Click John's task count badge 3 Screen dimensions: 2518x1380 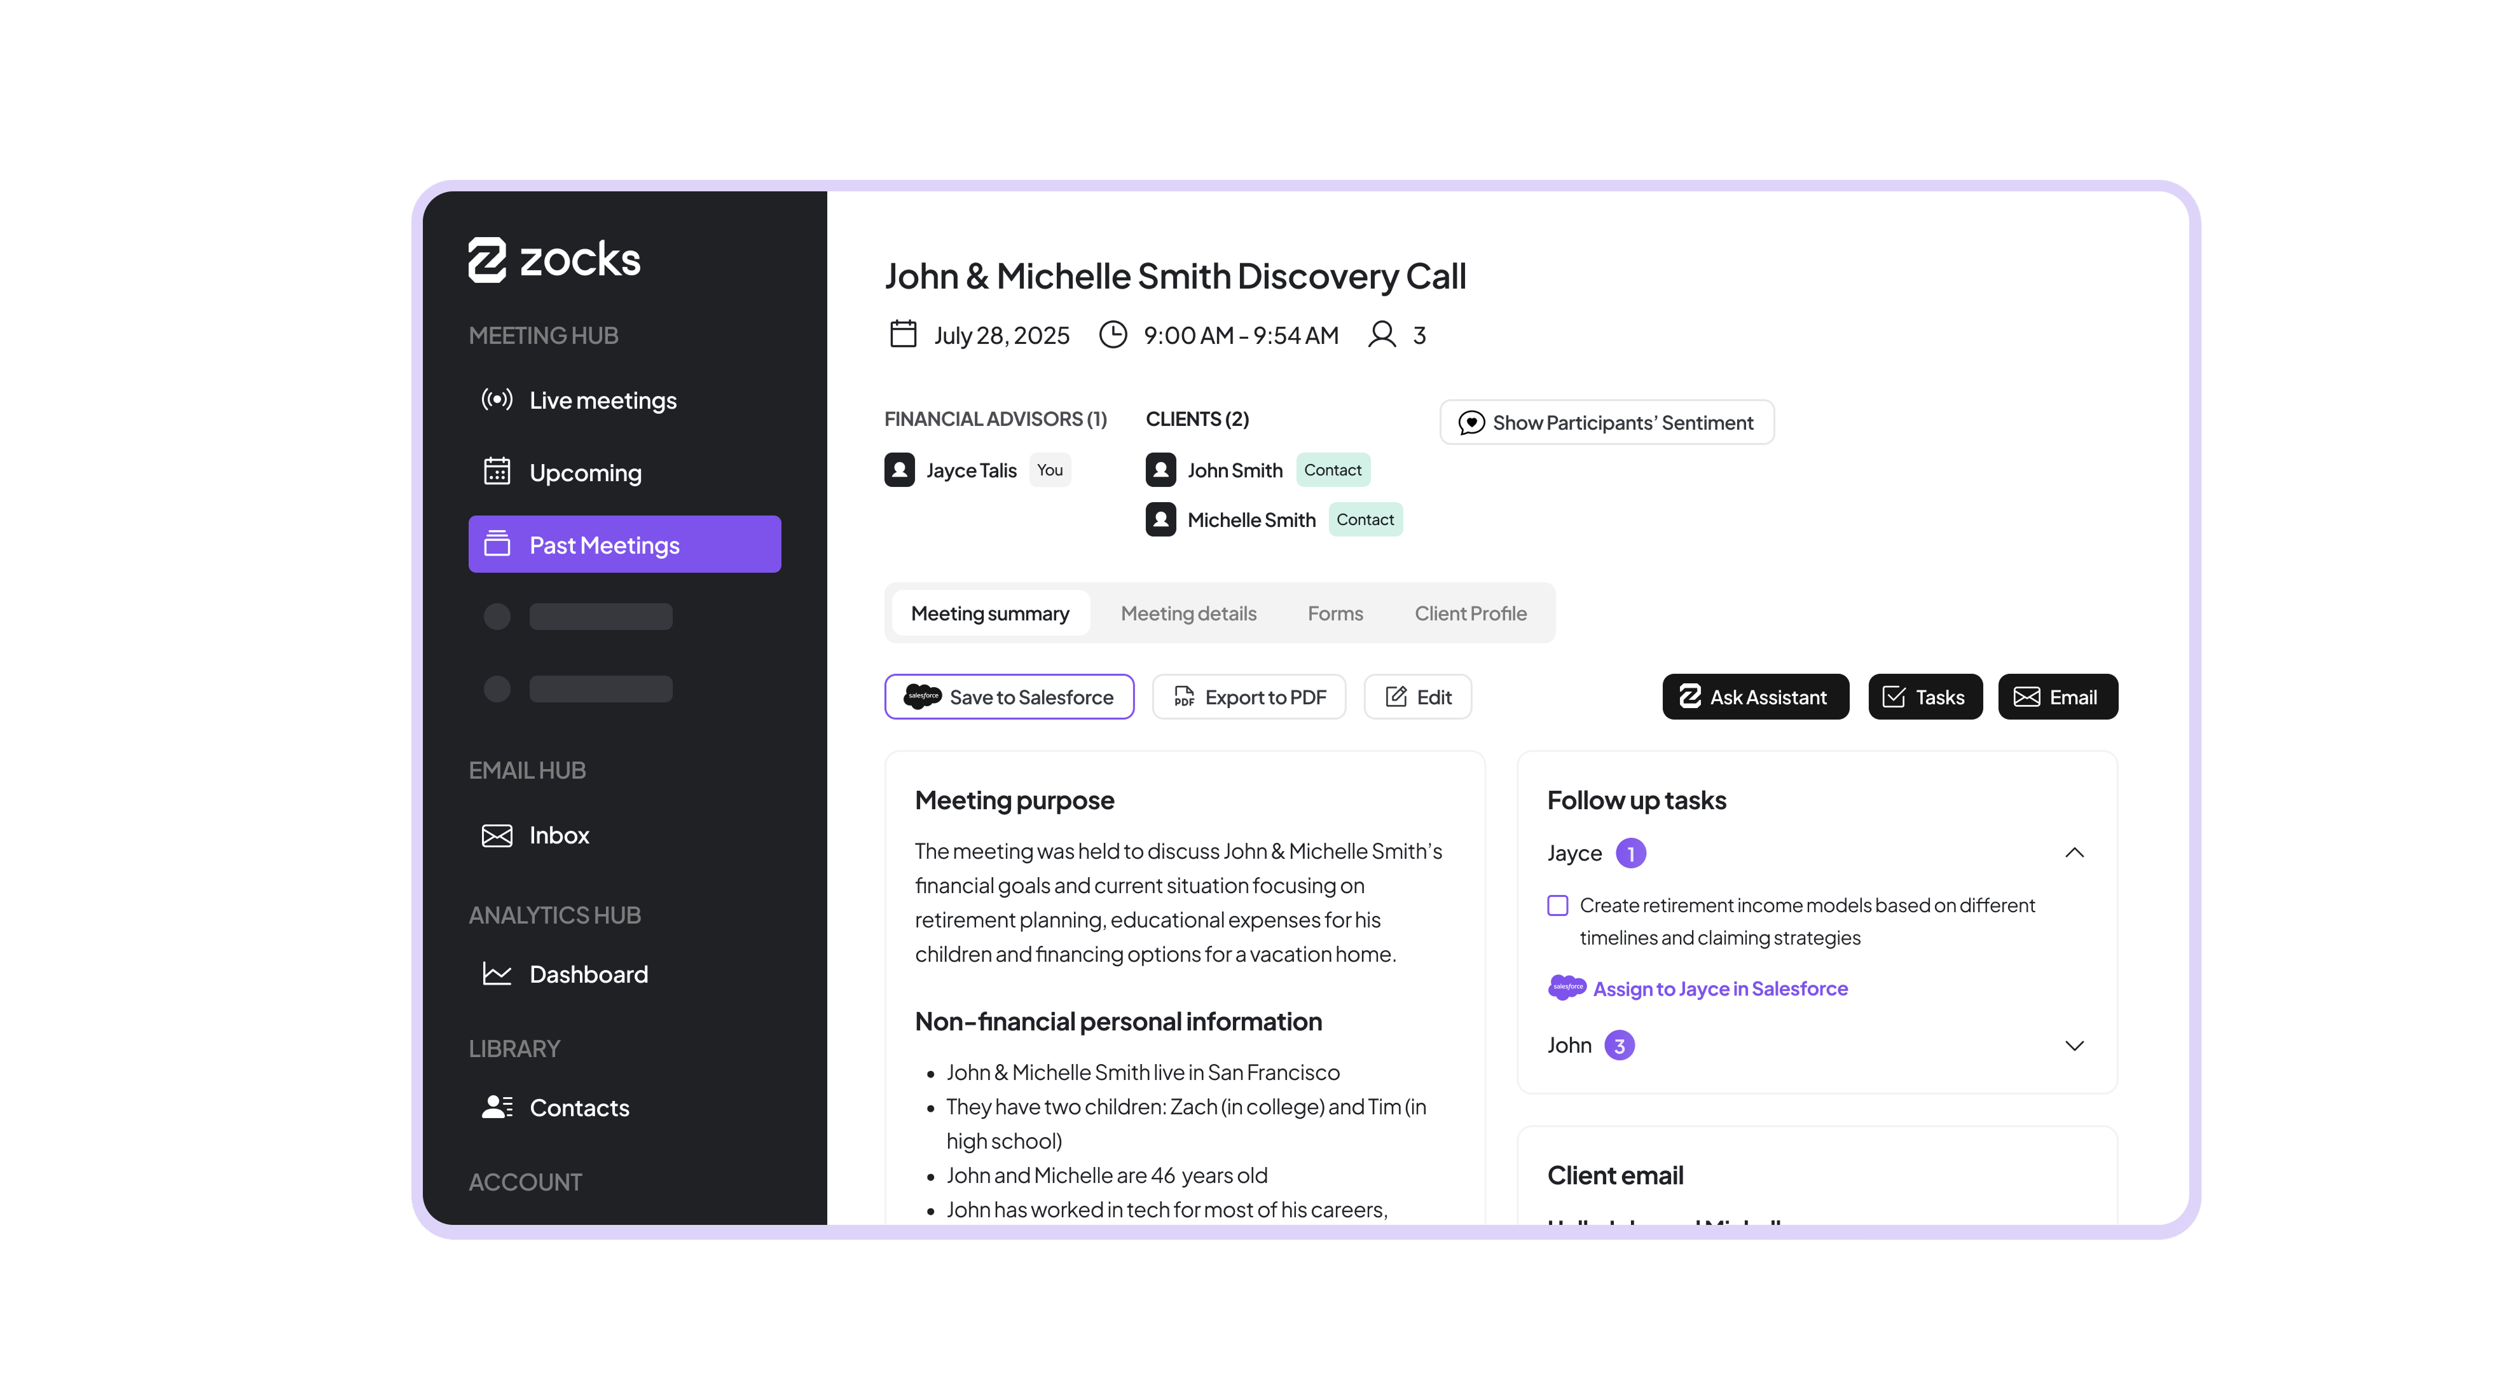(1620, 1046)
